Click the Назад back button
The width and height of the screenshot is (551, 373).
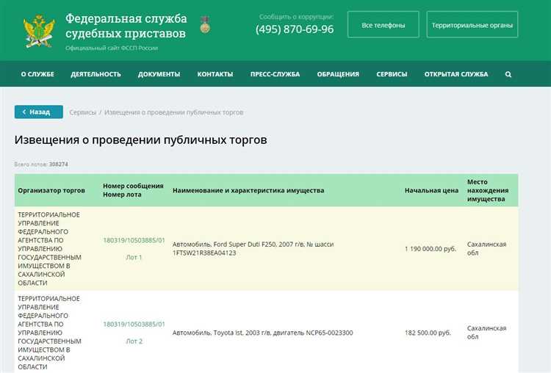point(39,112)
